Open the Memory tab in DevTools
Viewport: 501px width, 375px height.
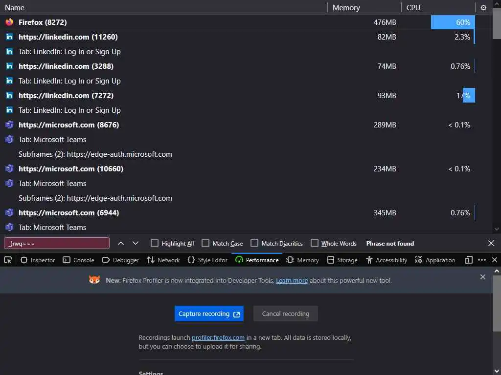[x=303, y=260]
